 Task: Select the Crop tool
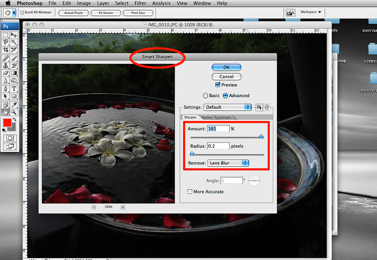pyautogui.click(x=5, y=49)
